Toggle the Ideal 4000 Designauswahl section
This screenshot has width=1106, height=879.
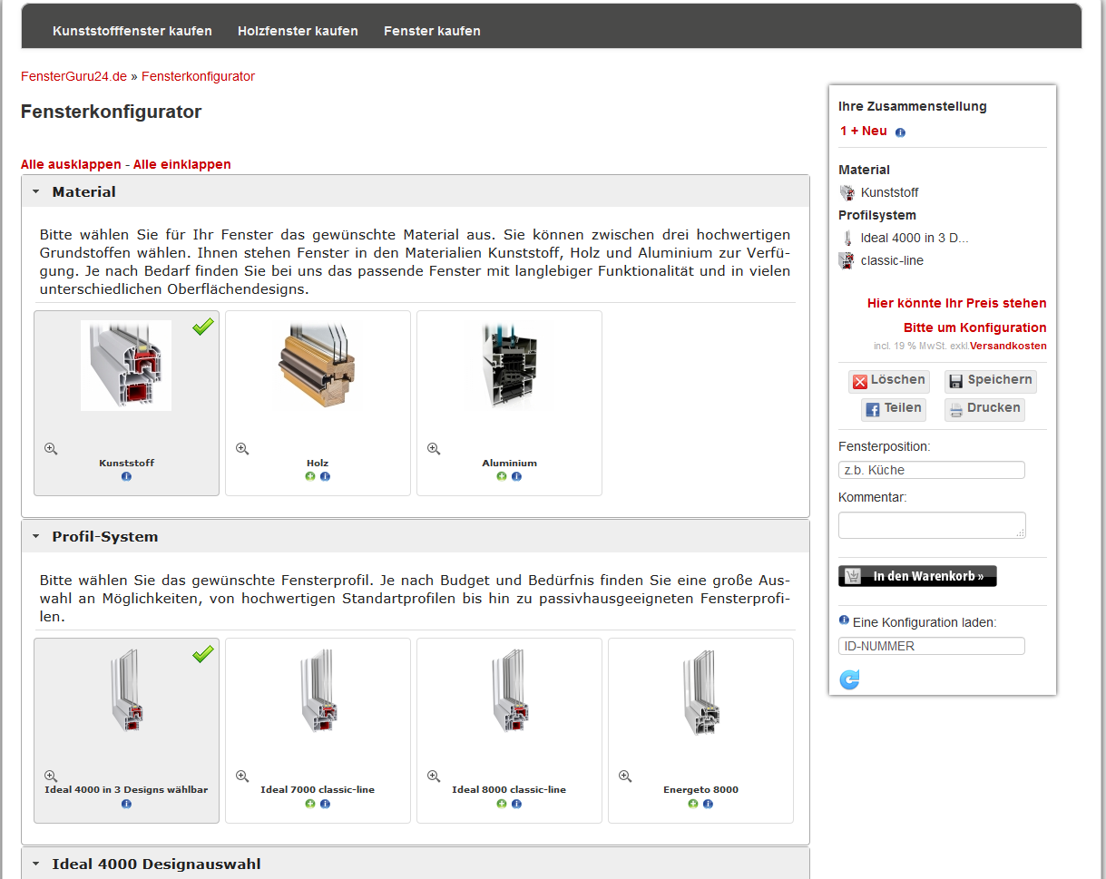point(416,864)
